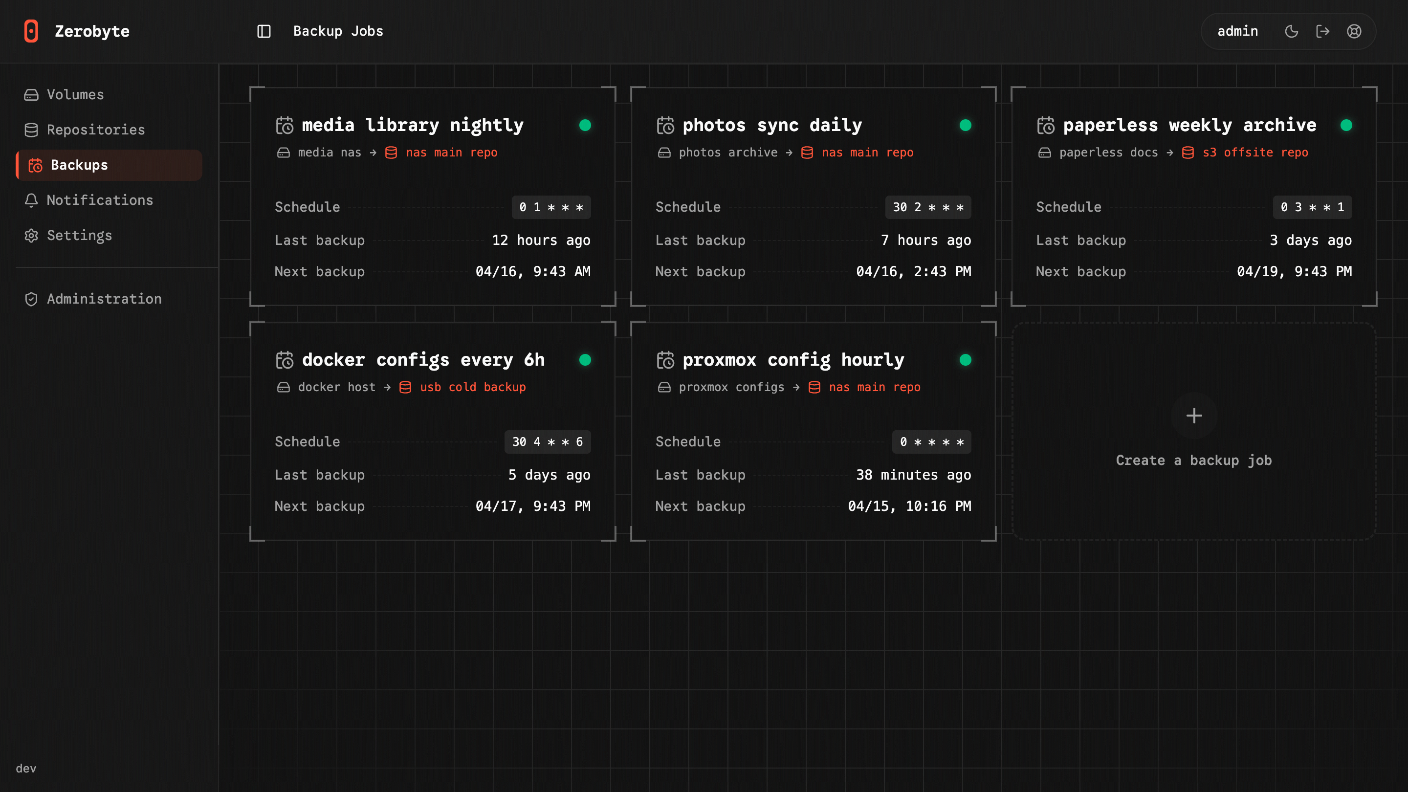Click the docker host drive icon
Viewport: 1408px width, 792px height.
coord(283,388)
